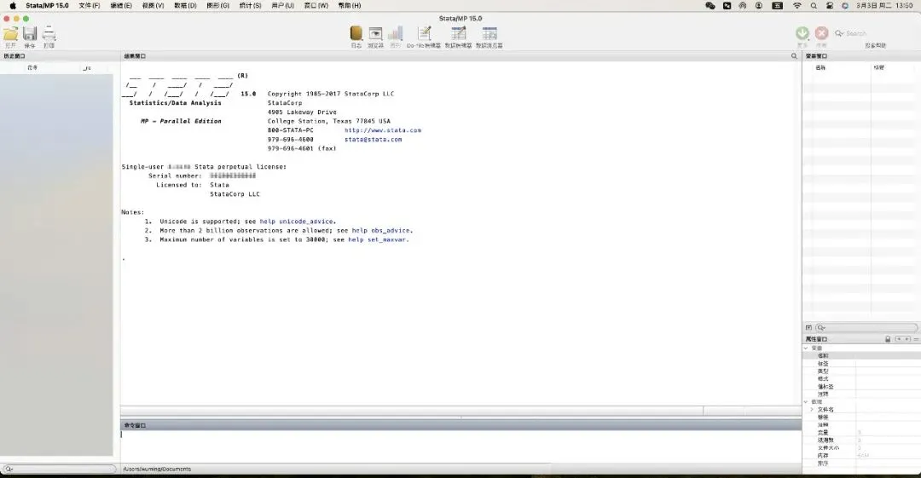Select the 标签 row in Properties

pos(861,364)
